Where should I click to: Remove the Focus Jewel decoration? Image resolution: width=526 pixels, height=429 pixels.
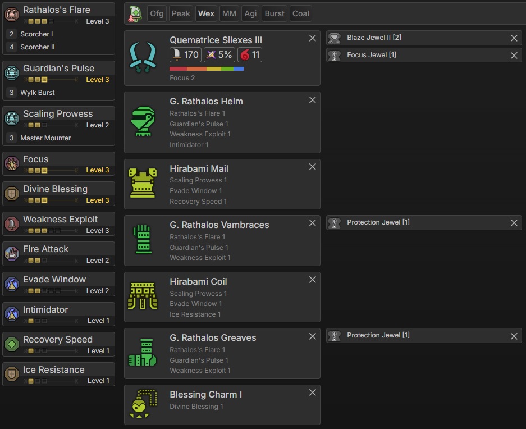tap(514, 56)
